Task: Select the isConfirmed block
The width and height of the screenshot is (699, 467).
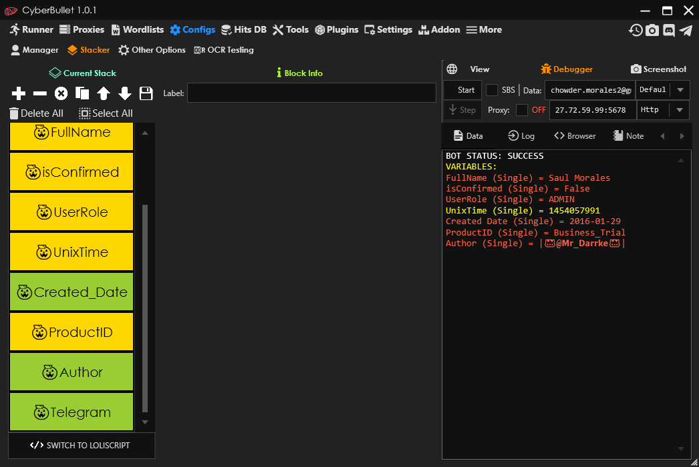Action: tap(72, 172)
